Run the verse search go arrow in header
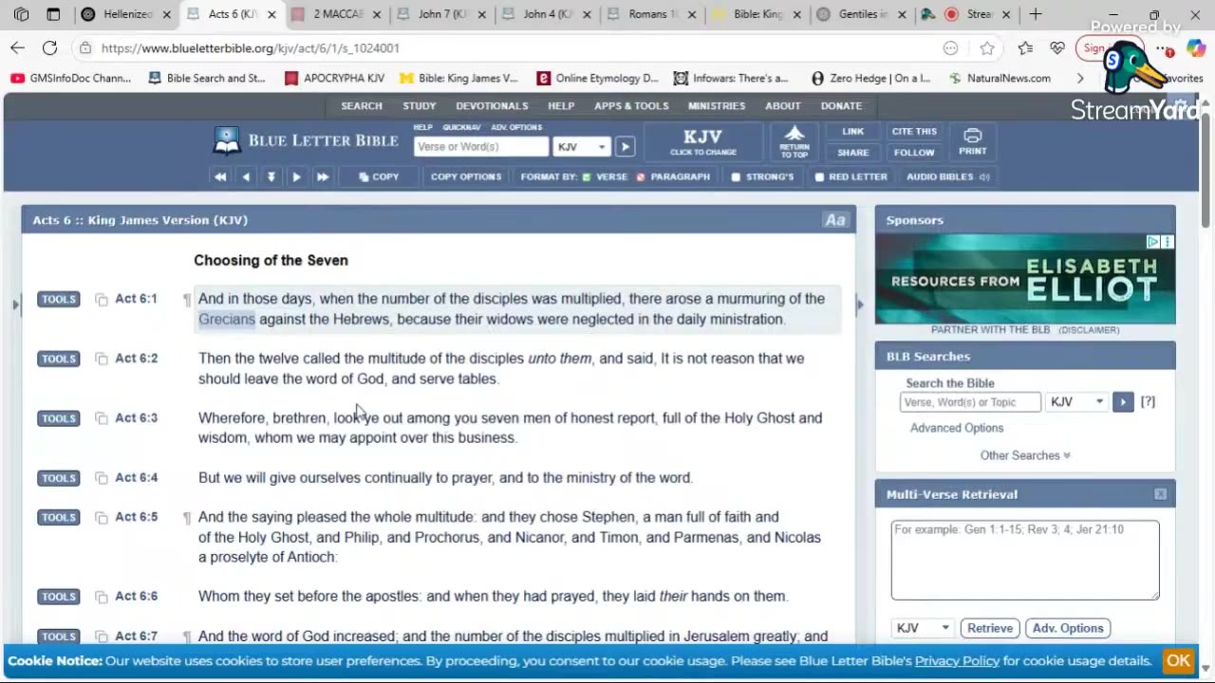The width and height of the screenshot is (1215, 683). click(625, 147)
